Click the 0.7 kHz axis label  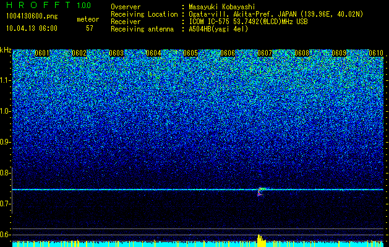coord(5,204)
